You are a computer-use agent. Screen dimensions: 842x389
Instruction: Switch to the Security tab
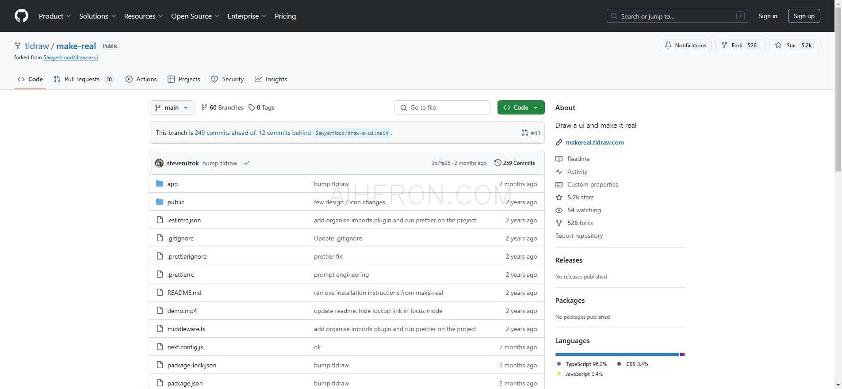(x=227, y=79)
